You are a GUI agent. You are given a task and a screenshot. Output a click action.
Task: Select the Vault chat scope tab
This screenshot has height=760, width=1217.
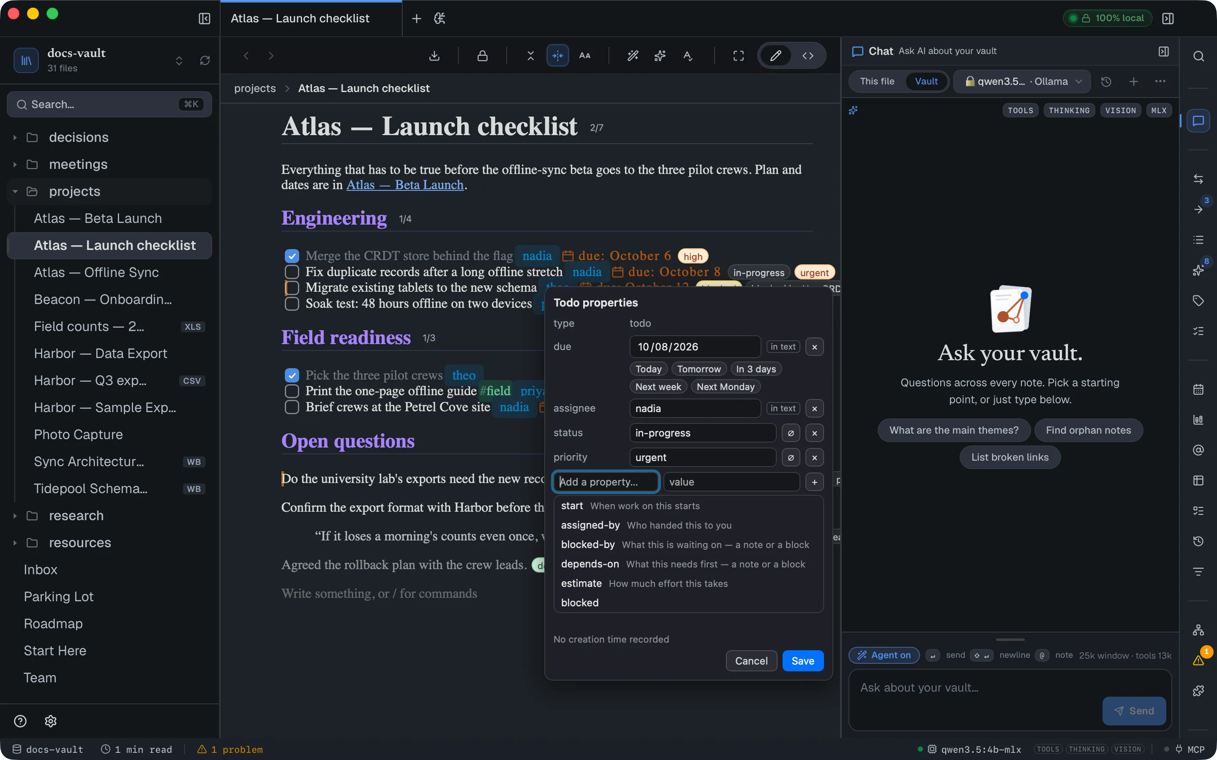tap(926, 81)
